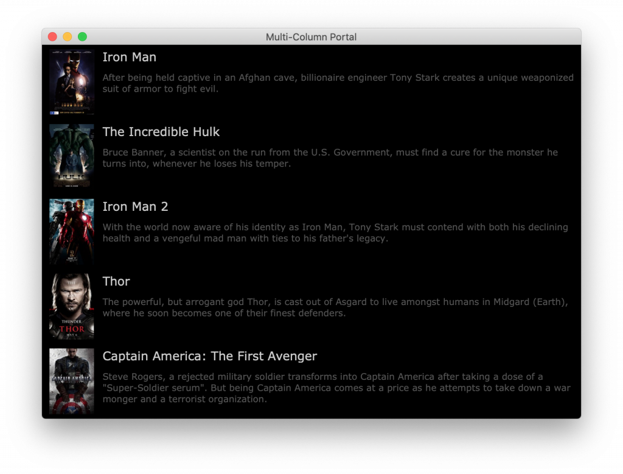Select the Bruce Banner plot summary text

[330, 158]
